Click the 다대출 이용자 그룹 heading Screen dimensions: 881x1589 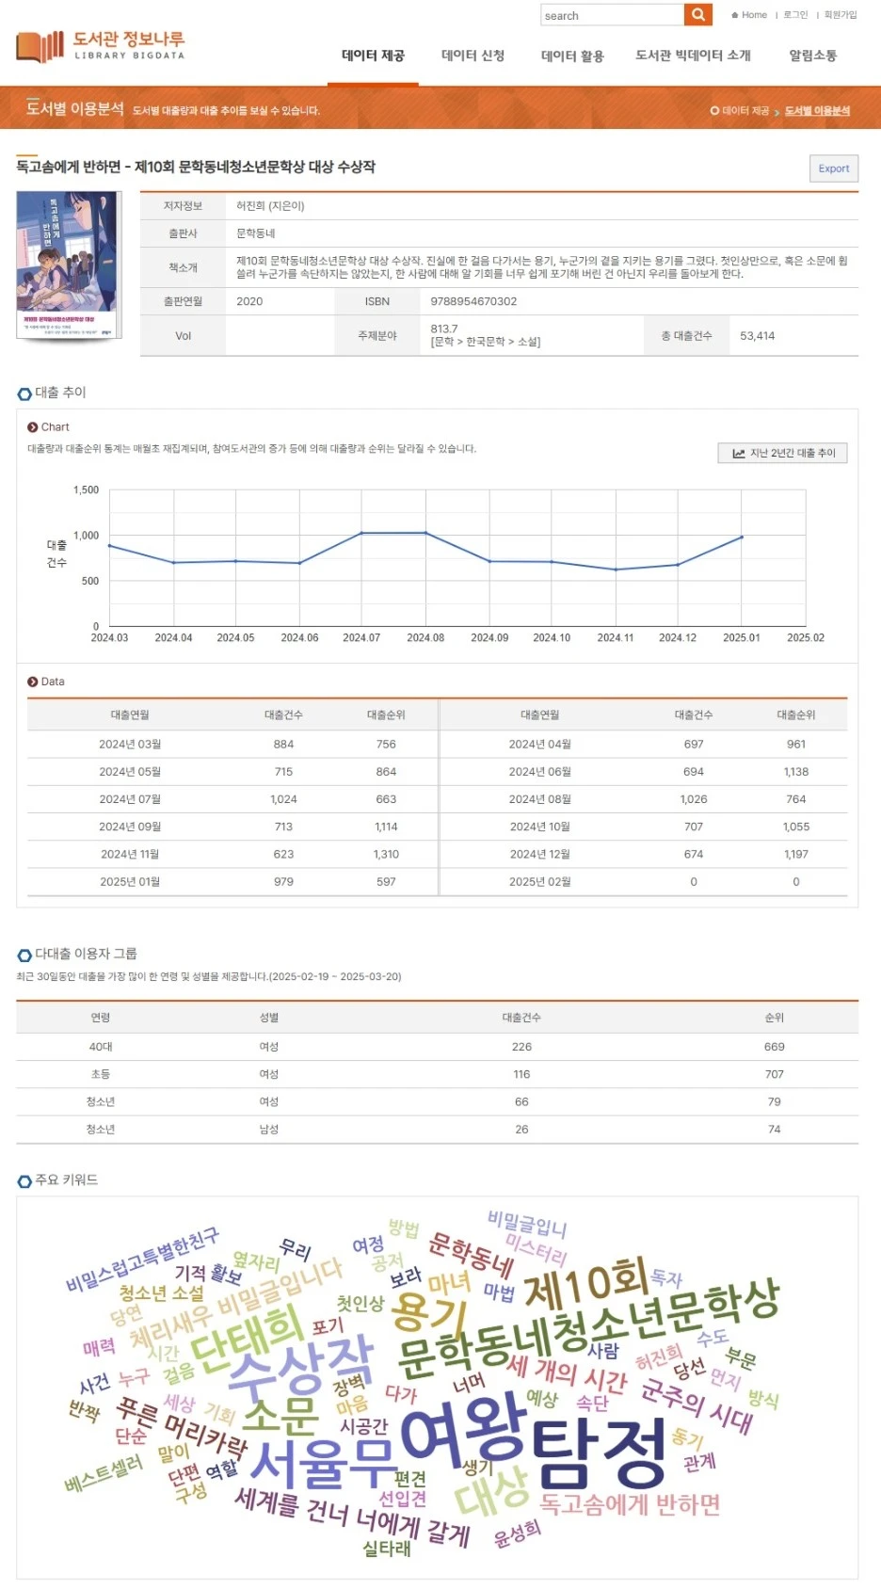coord(86,954)
